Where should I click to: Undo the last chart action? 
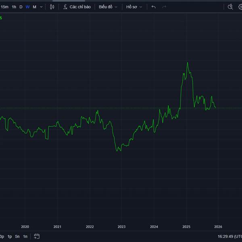153,7
